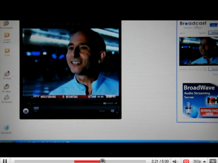Click the WOLFSBURG score text in the ticker
The width and height of the screenshot is (218, 163).
coord(48,97)
